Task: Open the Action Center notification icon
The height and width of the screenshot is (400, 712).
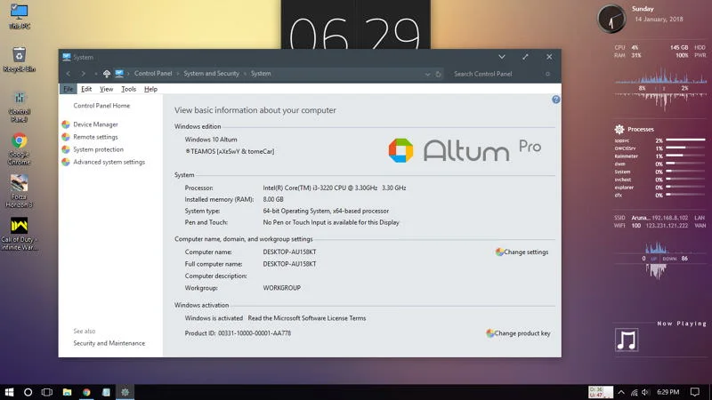Action: coord(695,392)
